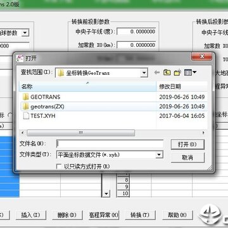This screenshot has width=228, height=228.
Task: Click the file name input field
Action: tap(110, 144)
